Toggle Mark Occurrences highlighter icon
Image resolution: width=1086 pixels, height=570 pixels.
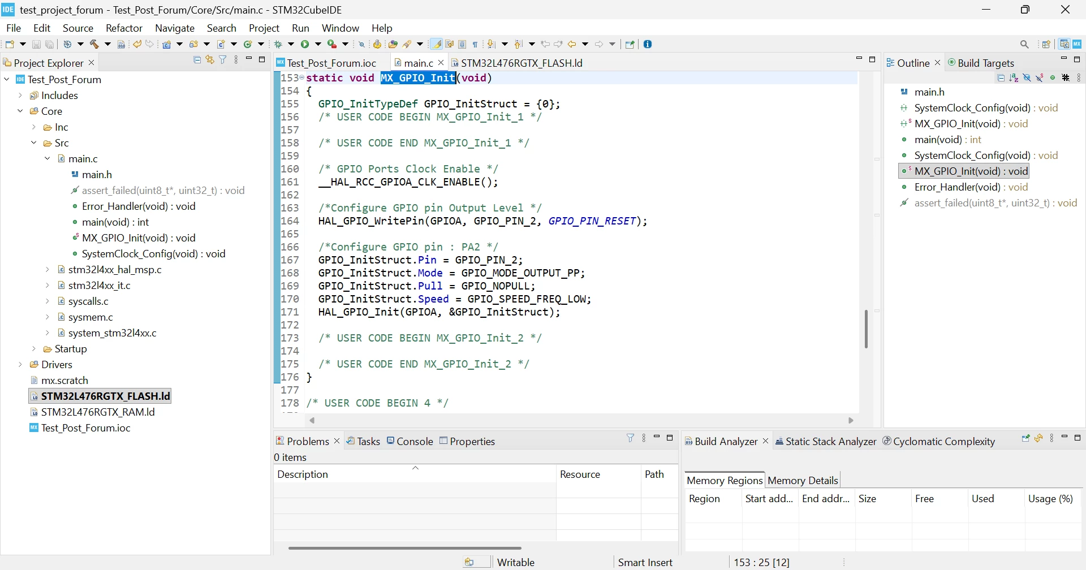pos(436,44)
